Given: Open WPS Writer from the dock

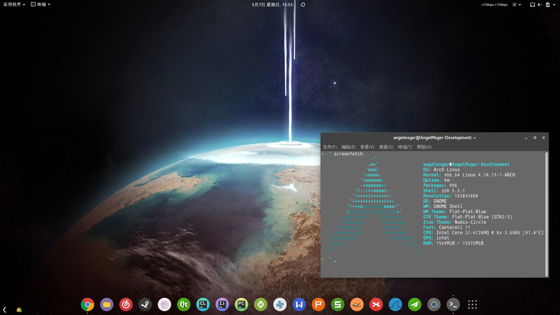Looking at the screenshot, I should pos(299,304).
